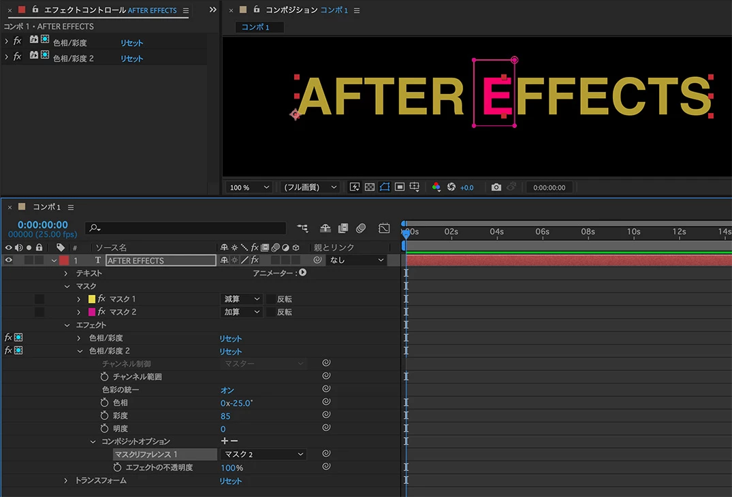The image size is (732, 497).
Task: Open timeline コンポ 1 panel menu
Action: point(71,207)
